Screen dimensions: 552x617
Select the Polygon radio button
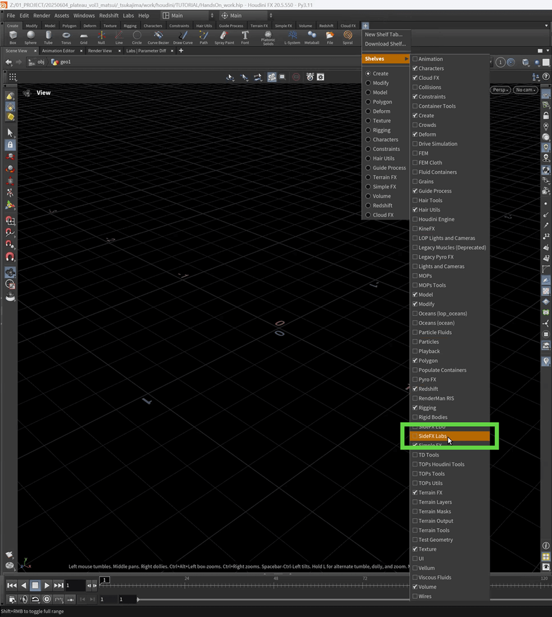click(368, 102)
